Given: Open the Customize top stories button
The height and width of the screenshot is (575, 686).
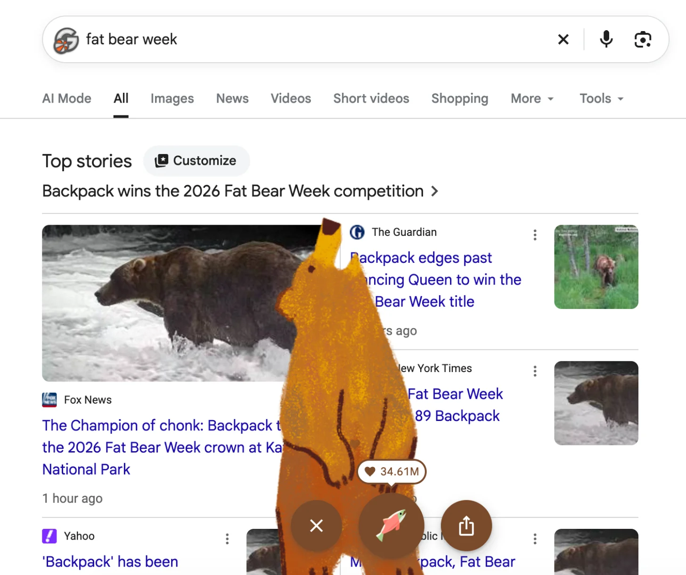Looking at the screenshot, I should (196, 161).
